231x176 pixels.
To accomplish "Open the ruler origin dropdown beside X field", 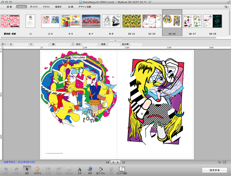I will pyautogui.click(x=4, y=44).
